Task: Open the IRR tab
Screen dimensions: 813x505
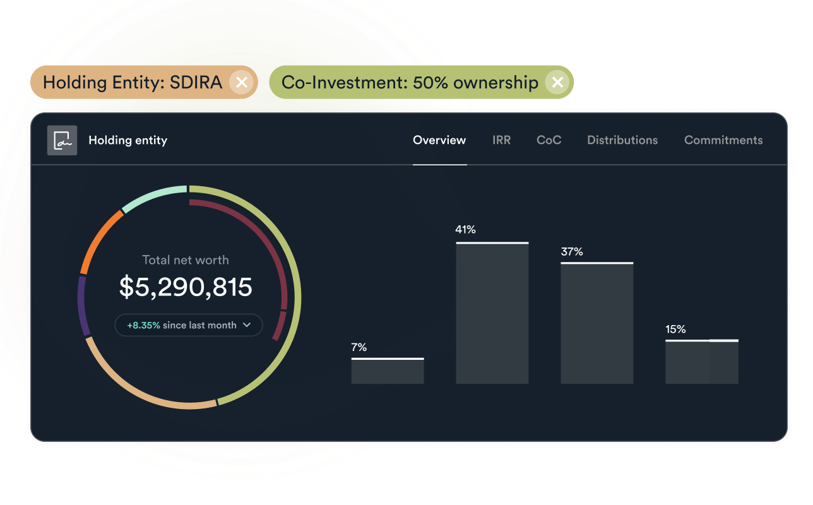Action: [x=501, y=140]
